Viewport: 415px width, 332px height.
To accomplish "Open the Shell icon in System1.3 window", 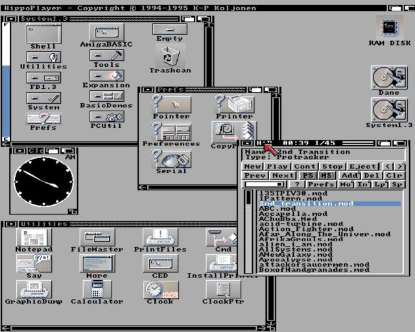I will tap(43, 34).
